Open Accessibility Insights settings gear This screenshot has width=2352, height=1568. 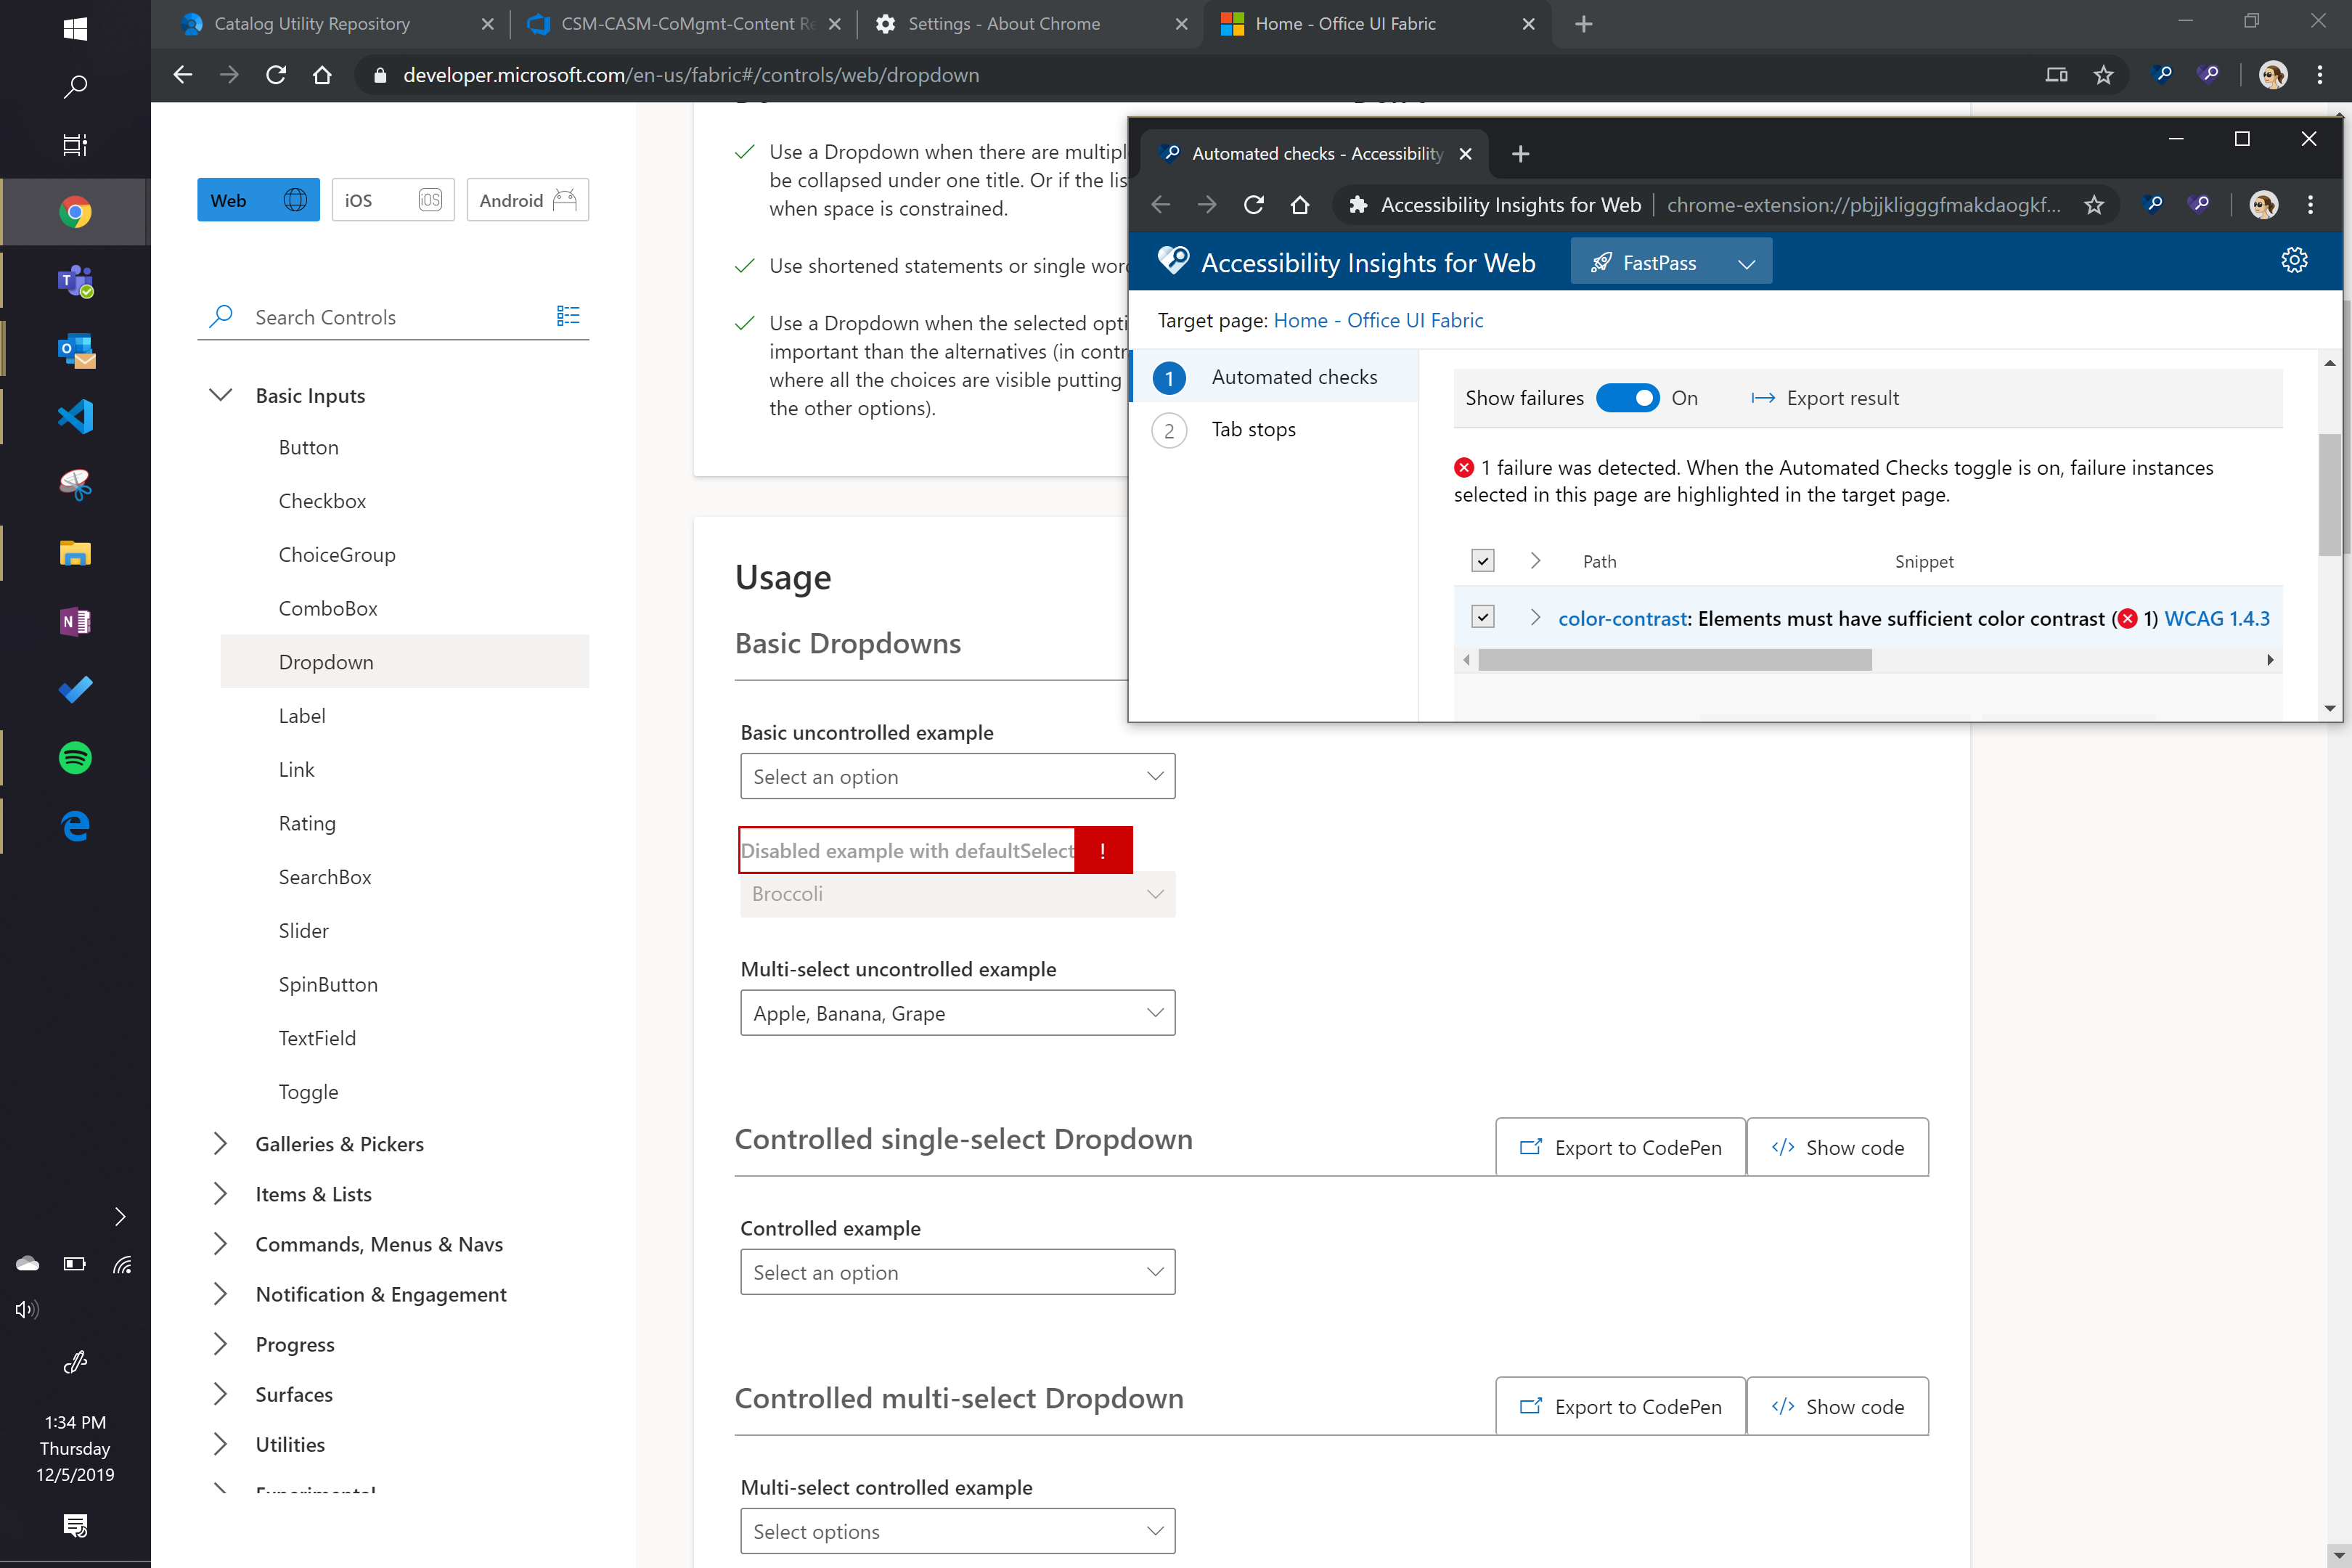[x=2293, y=261]
